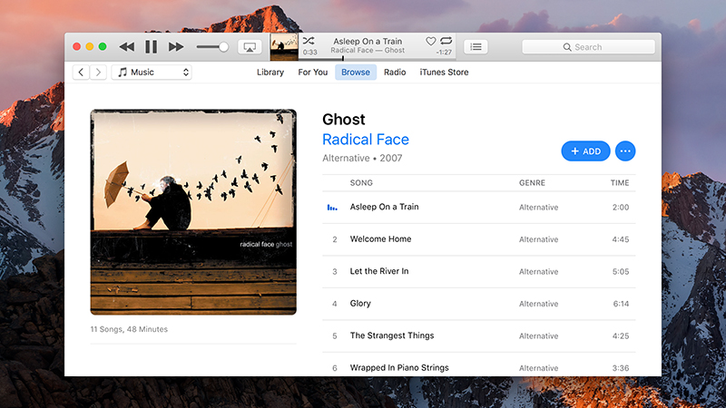Click the elapsed time 0:33
Viewport: 726px width, 408px height.
click(x=309, y=53)
